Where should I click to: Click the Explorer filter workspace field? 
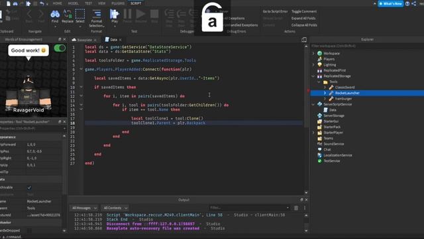367,46
